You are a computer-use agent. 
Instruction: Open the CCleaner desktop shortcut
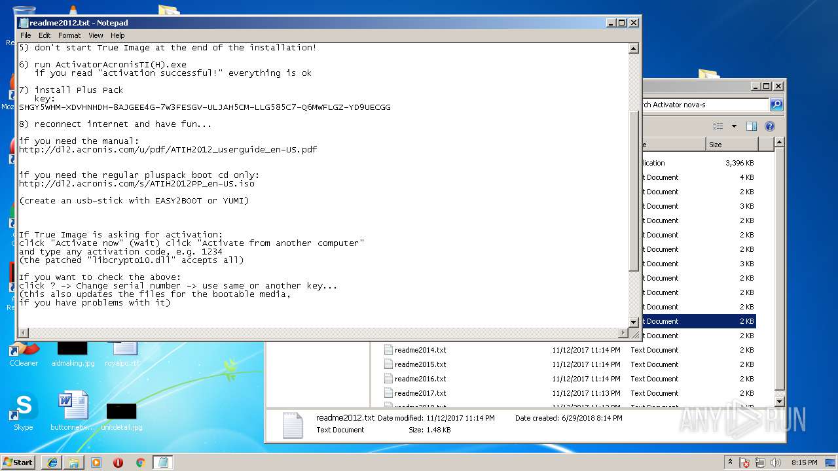(x=24, y=352)
